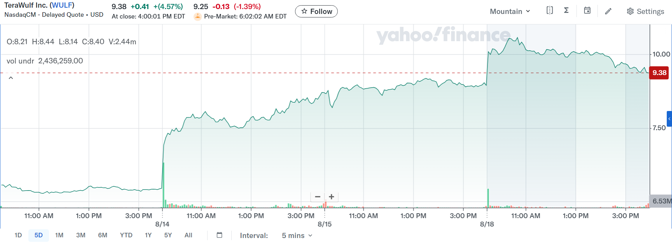Click the zoom in plus icon on chart

(x=331, y=197)
